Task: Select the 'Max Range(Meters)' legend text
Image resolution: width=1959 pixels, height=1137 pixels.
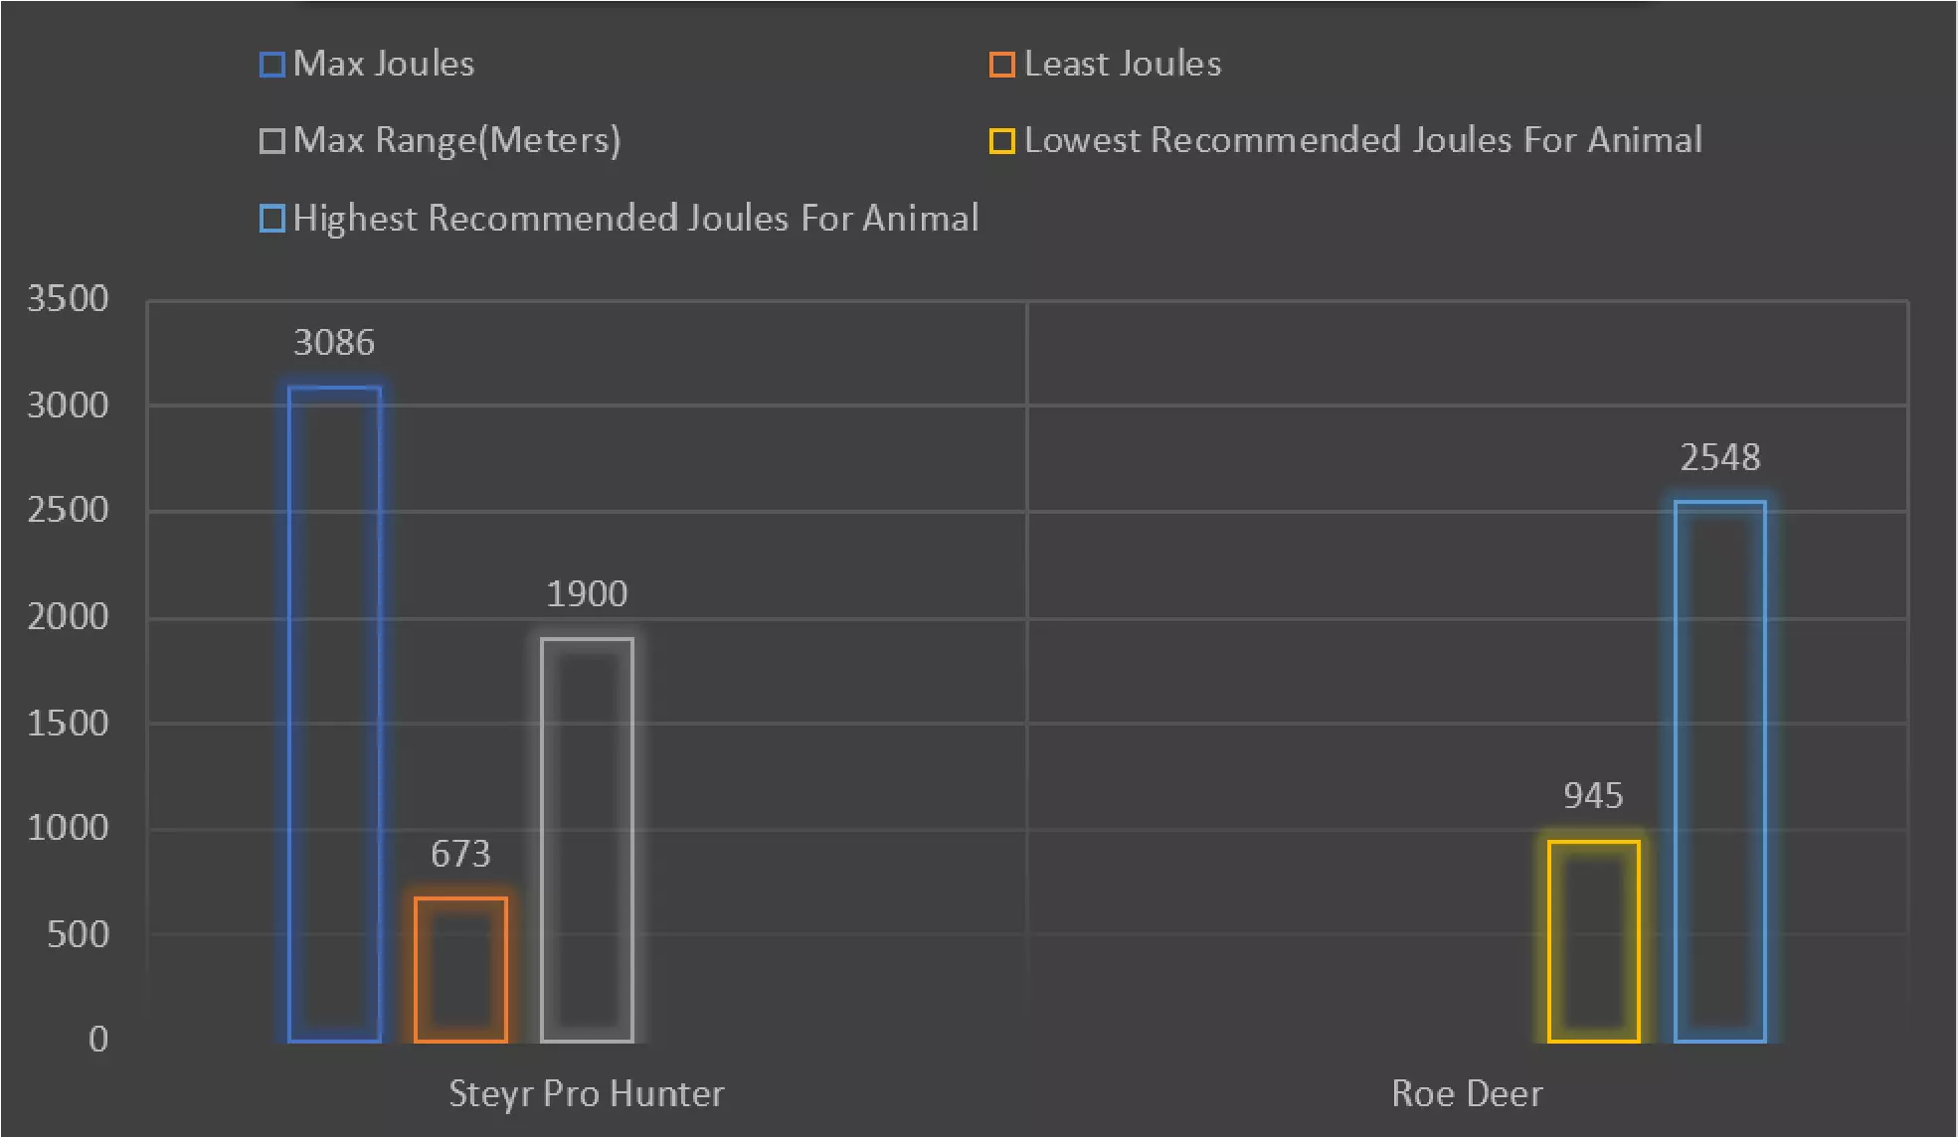Action: 456,141
